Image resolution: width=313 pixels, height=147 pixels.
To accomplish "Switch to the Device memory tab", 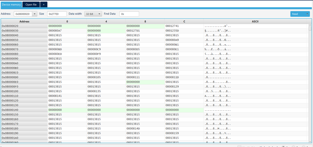I will (x=11, y=4).
